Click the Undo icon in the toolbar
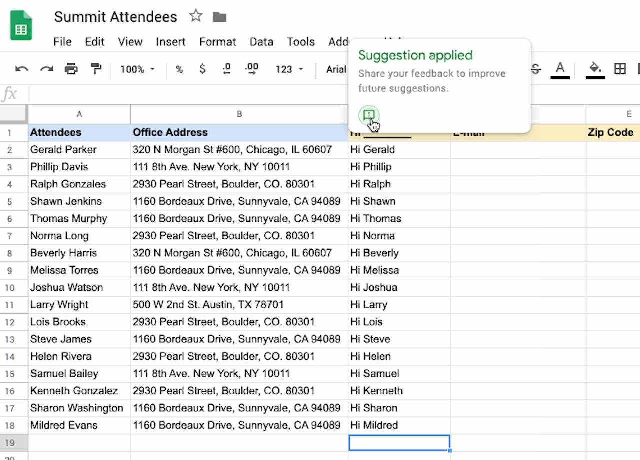Image resolution: width=640 pixels, height=460 pixels. (21, 69)
